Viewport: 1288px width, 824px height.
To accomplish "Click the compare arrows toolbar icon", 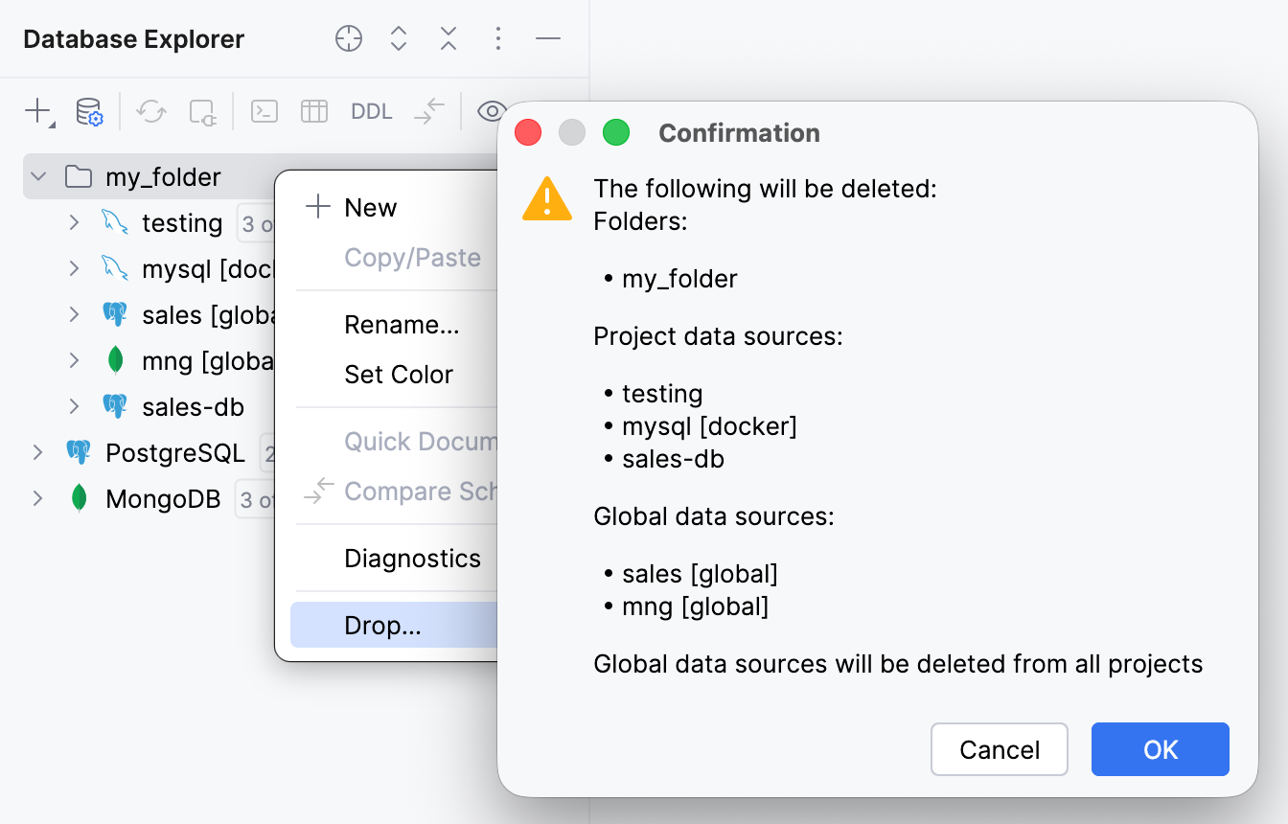I will click(x=429, y=111).
